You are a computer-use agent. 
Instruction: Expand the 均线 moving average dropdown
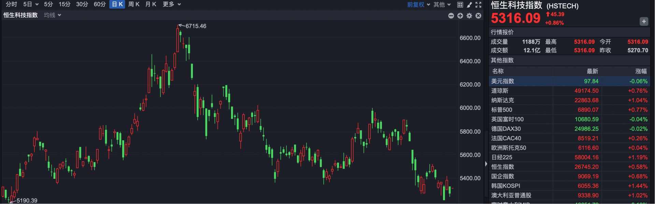click(x=52, y=15)
